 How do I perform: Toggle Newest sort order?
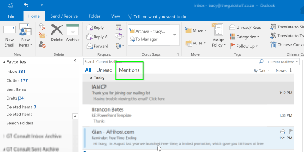(284, 70)
